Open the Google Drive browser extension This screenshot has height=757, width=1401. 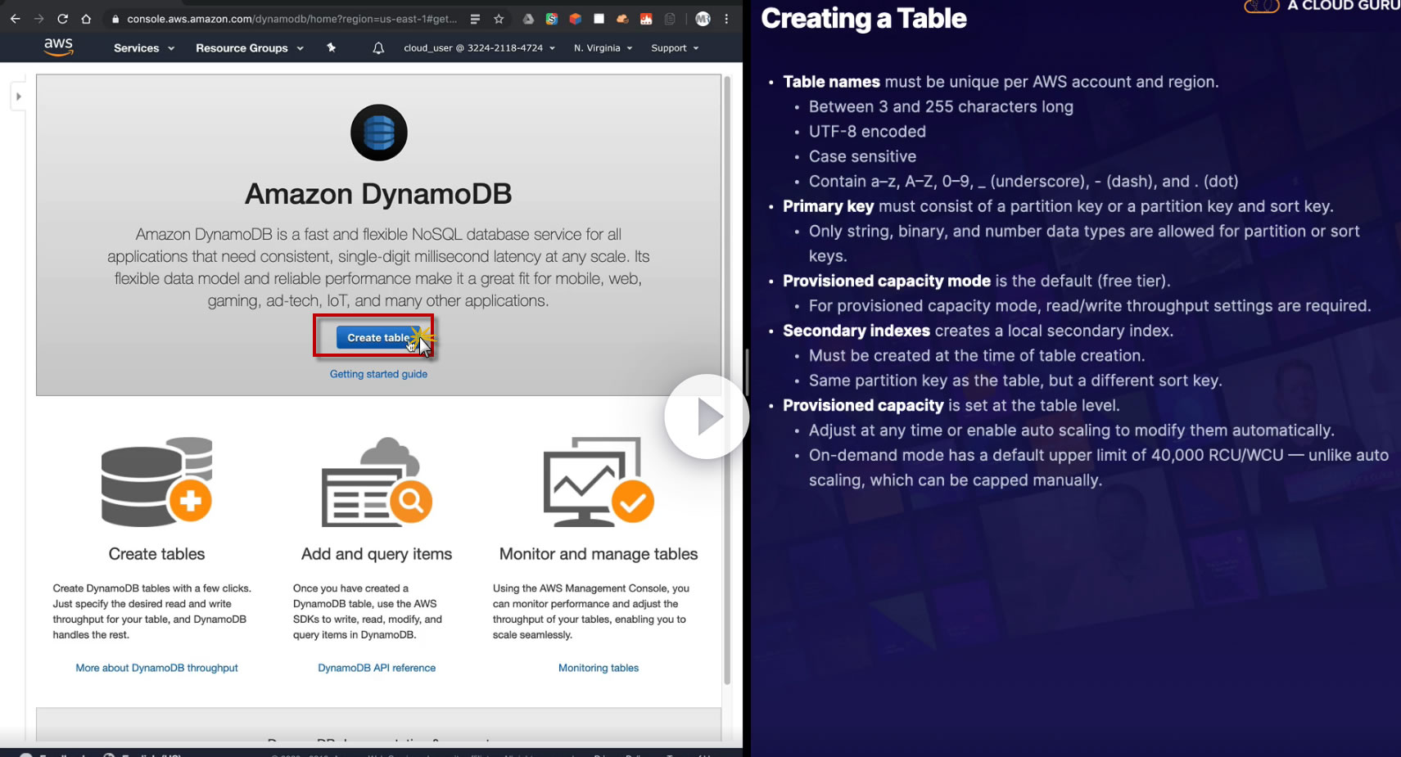pos(528,19)
